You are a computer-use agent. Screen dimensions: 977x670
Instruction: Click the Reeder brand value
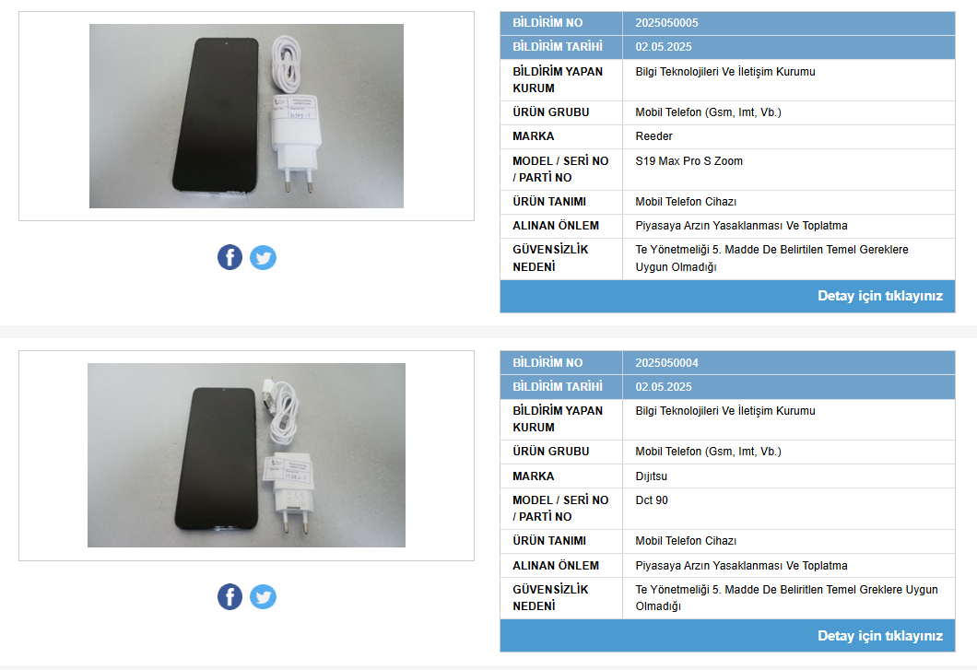(x=653, y=135)
